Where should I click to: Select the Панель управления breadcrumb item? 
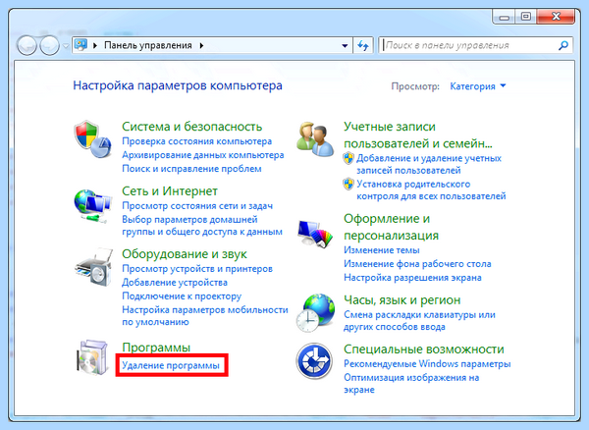[148, 45]
